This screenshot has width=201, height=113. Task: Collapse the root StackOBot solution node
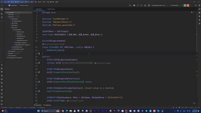click(6, 13)
